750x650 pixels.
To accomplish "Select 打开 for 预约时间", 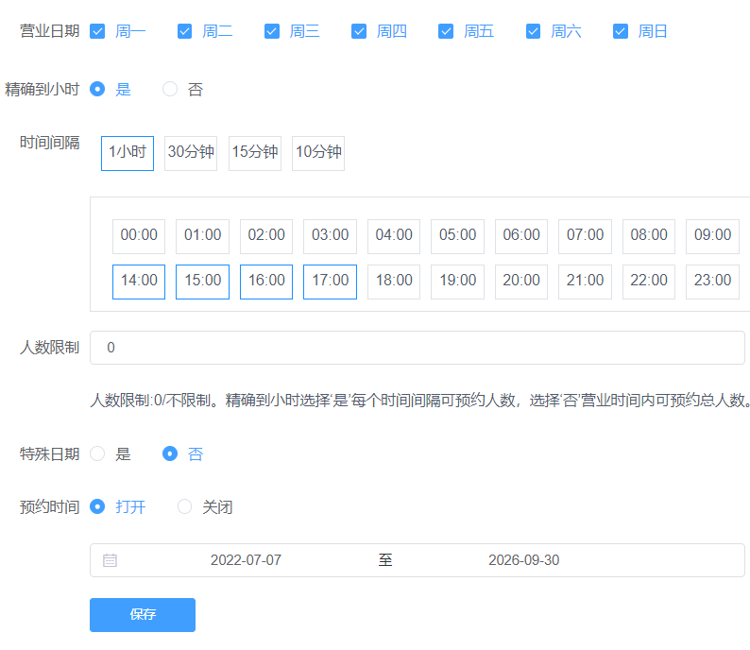I will [97, 506].
